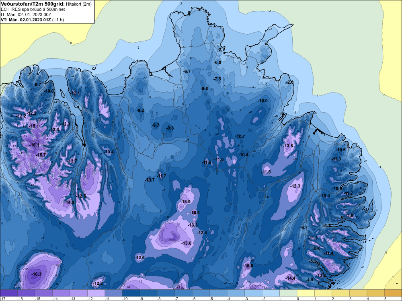This screenshot has width=402, height=301.
Task: Click the -13.9 temperature label
Action: 186,202
